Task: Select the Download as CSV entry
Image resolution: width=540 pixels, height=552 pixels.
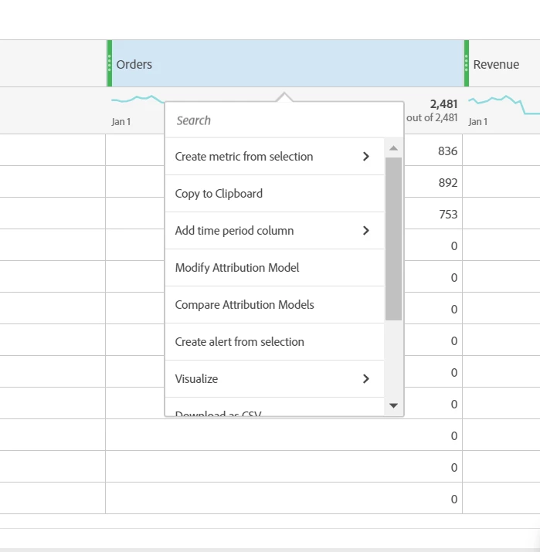Action: [x=219, y=413]
